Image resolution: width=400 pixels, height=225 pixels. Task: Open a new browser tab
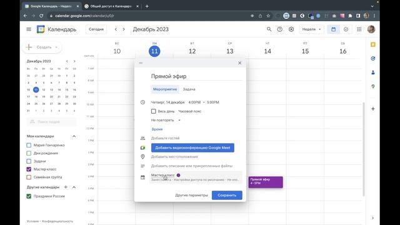click(147, 6)
